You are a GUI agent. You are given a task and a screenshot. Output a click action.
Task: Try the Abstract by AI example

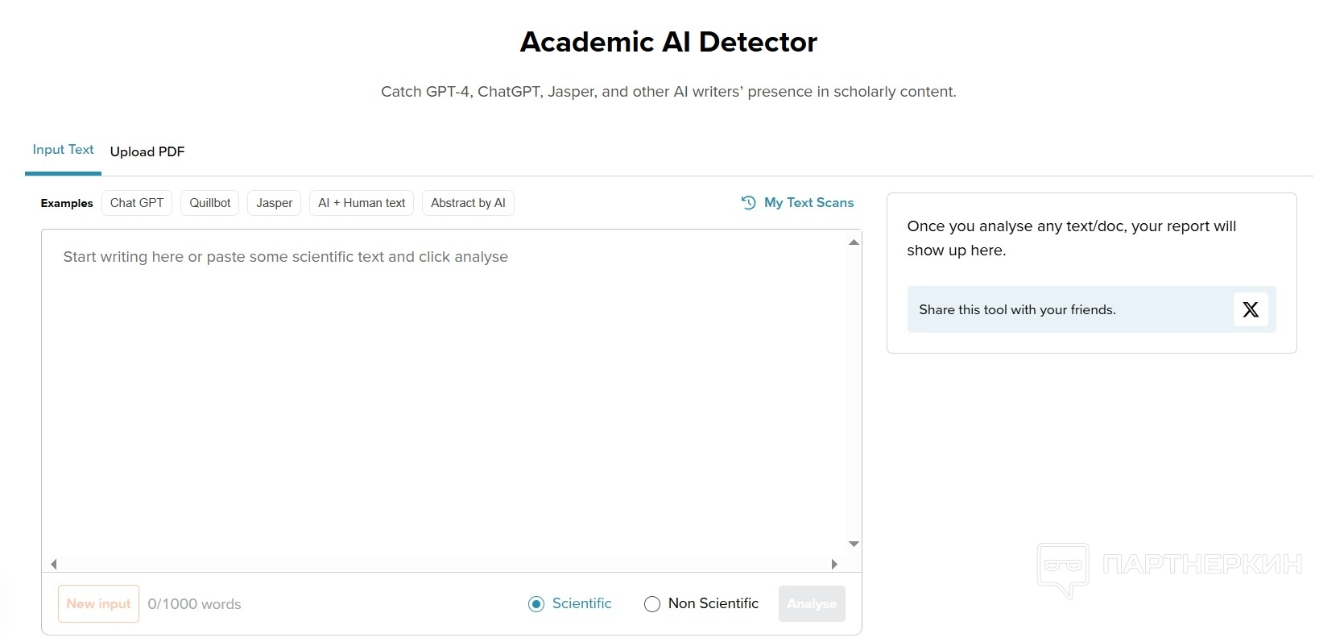[x=468, y=203]
